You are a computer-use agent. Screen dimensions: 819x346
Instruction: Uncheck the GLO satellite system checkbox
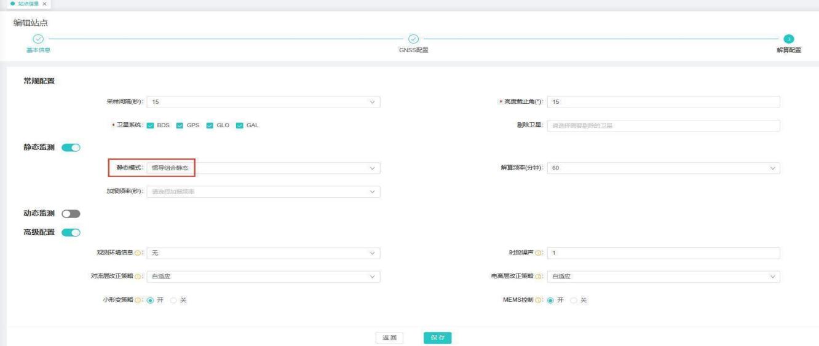(210, 125)
